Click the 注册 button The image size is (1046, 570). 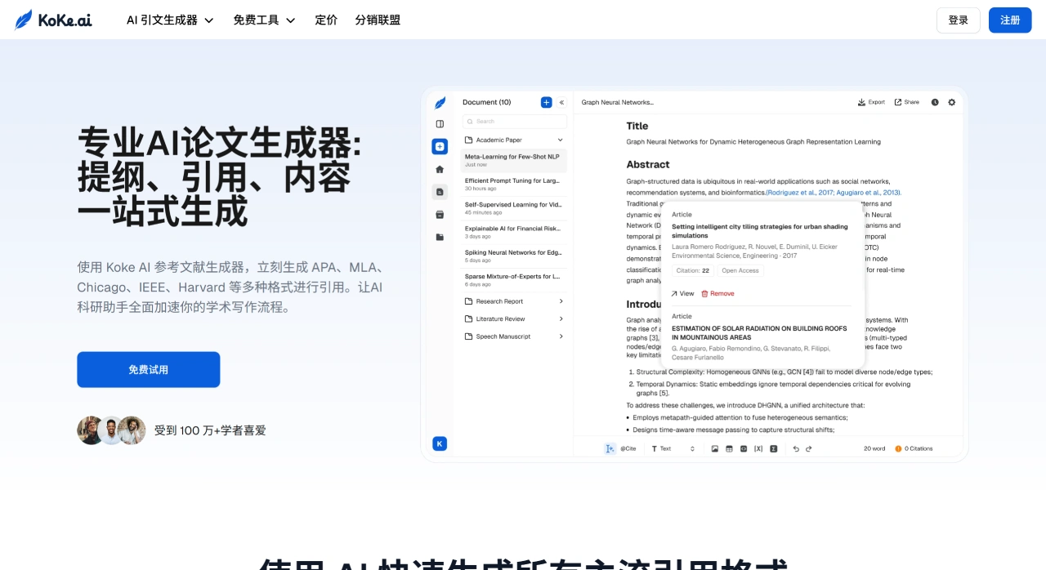1010,20
